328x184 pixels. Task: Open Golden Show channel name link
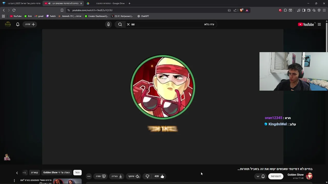pos(295,175)
